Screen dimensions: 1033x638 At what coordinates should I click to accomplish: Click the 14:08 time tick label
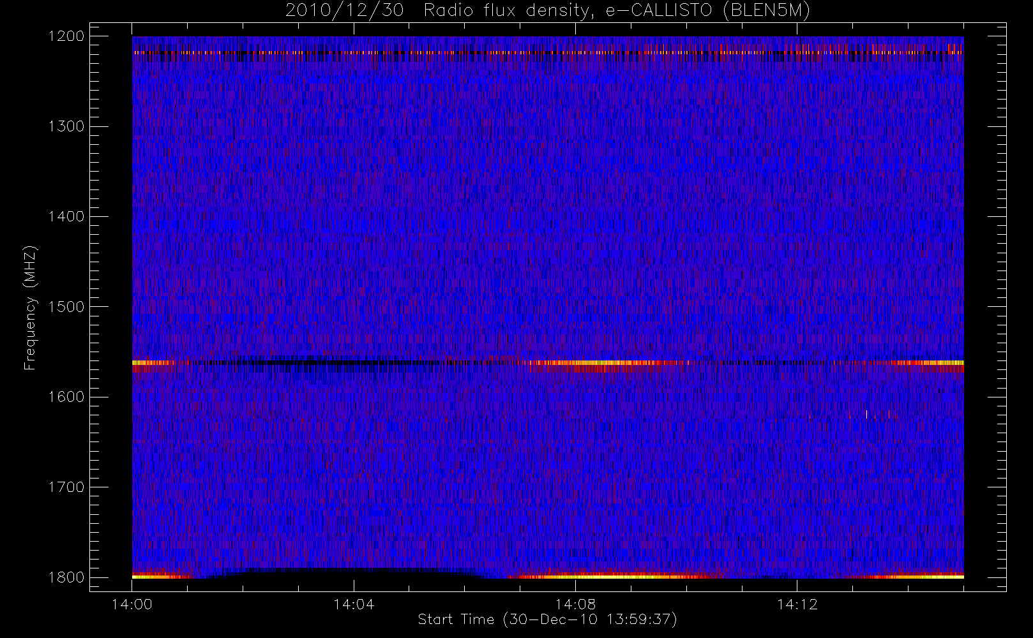pos(575,604)
